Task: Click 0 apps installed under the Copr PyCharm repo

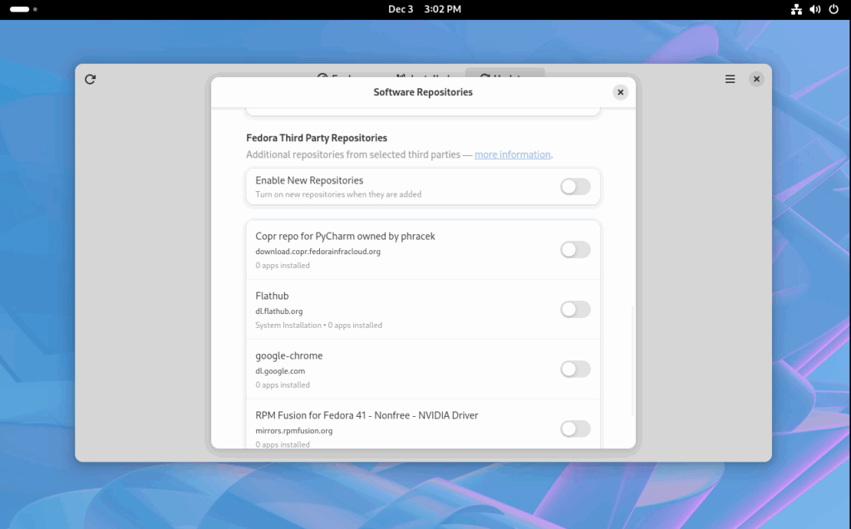Action: pyautogui.click(x=283, y=265)
